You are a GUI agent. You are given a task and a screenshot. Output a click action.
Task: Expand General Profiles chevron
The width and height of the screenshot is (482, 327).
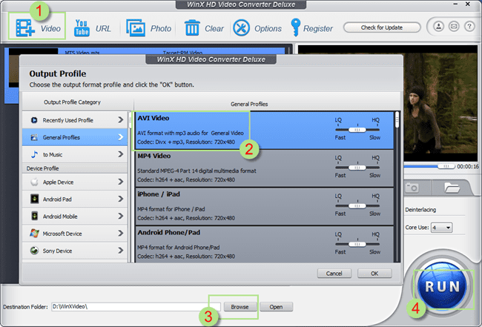[120, 136]
